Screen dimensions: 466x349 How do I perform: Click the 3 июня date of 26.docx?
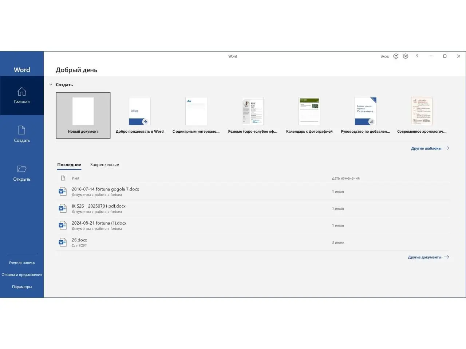click(x=338, y=242)
